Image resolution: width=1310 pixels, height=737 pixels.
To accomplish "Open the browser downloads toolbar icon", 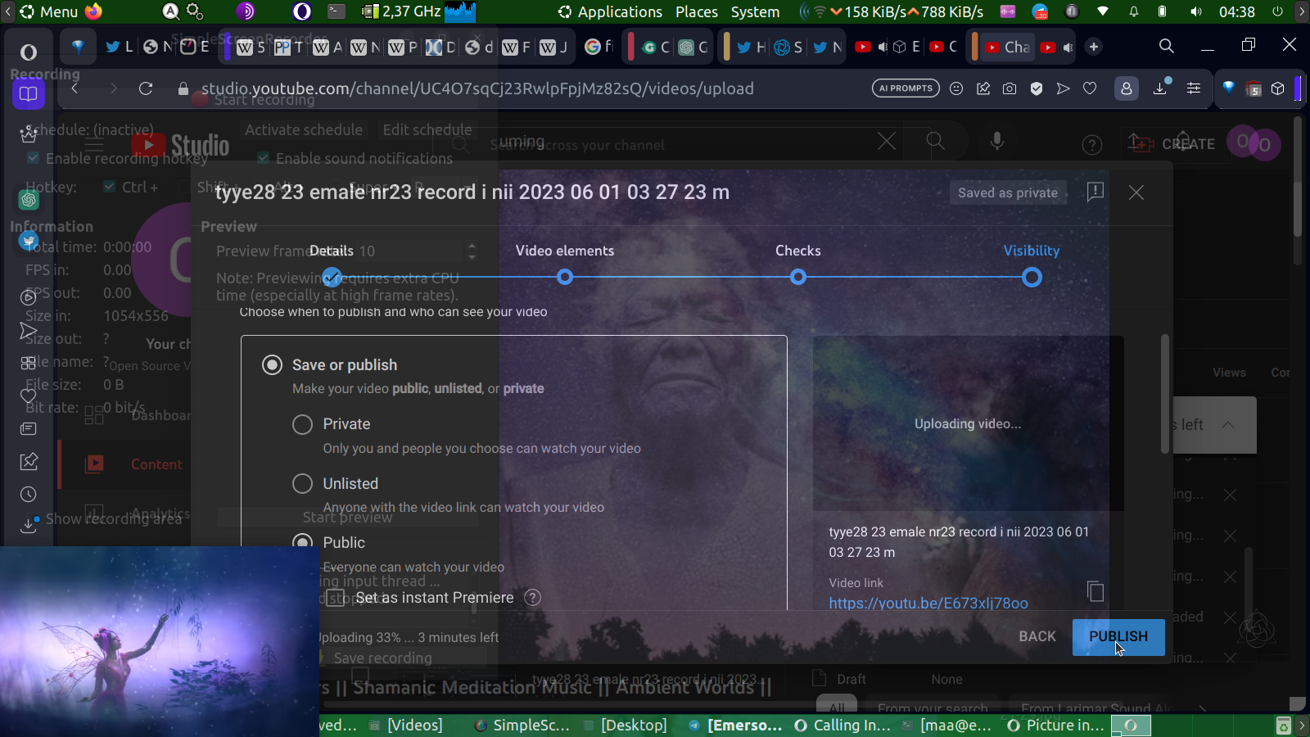I will [1160, 88].
